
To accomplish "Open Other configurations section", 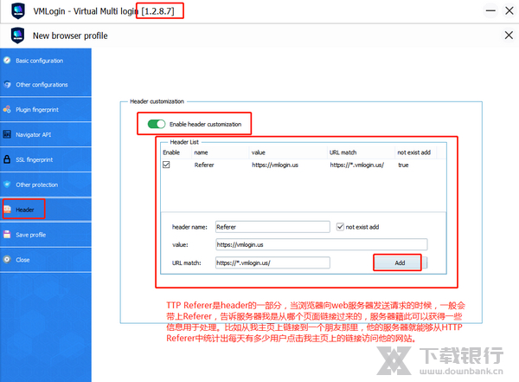I will point(46,85).
